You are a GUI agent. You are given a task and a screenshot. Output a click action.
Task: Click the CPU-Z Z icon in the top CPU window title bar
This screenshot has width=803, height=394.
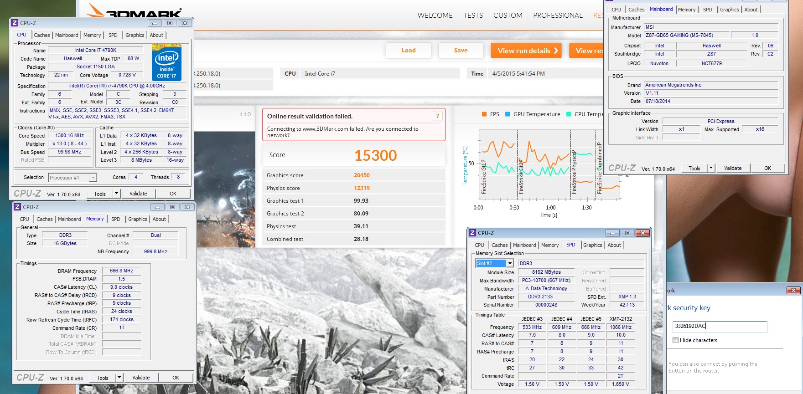(x=15, y=23)
